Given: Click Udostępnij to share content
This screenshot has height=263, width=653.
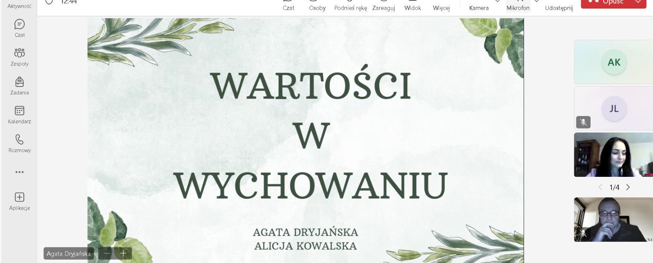Looking at the screenshot, I should click(x=559, y=6).
